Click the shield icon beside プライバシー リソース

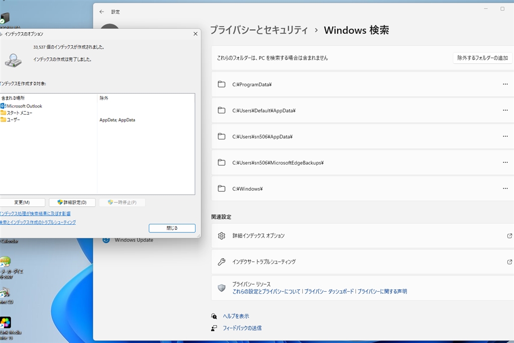[221, 288]
